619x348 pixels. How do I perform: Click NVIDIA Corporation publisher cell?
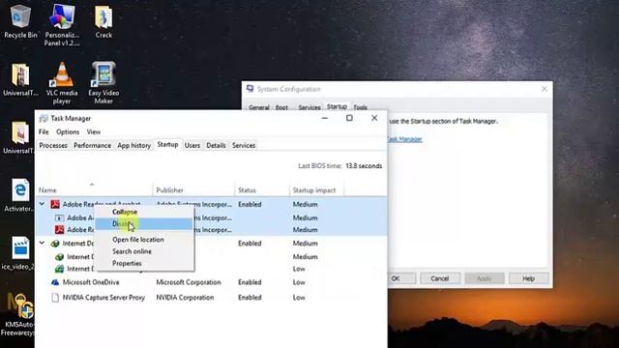(x=185, y=298)
